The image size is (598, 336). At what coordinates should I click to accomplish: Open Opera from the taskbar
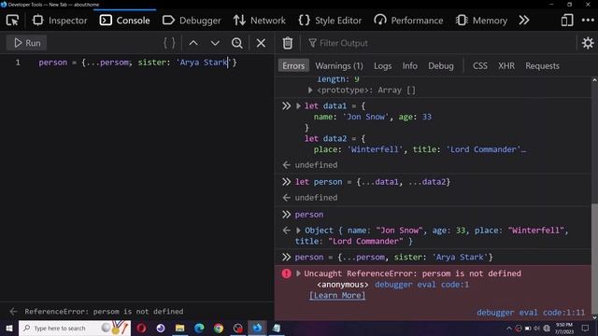(x=141, y=328)
